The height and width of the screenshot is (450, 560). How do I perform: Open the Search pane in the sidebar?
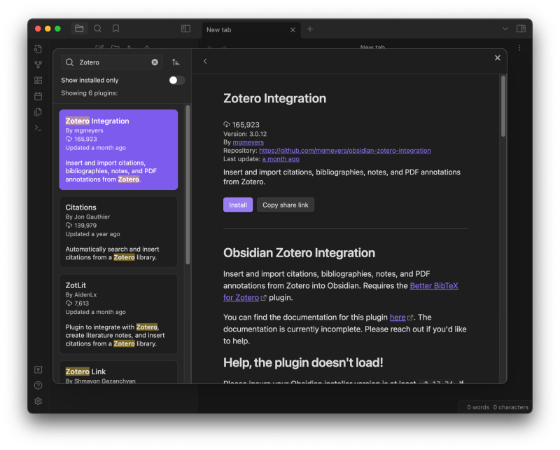pyautogui.click(x=97, y=29)
